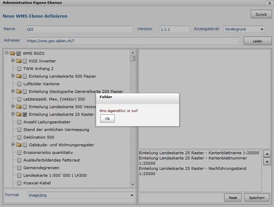Move selected layer down with arrow button
Viewport: 274px width, 207px height.
(267, 161)
